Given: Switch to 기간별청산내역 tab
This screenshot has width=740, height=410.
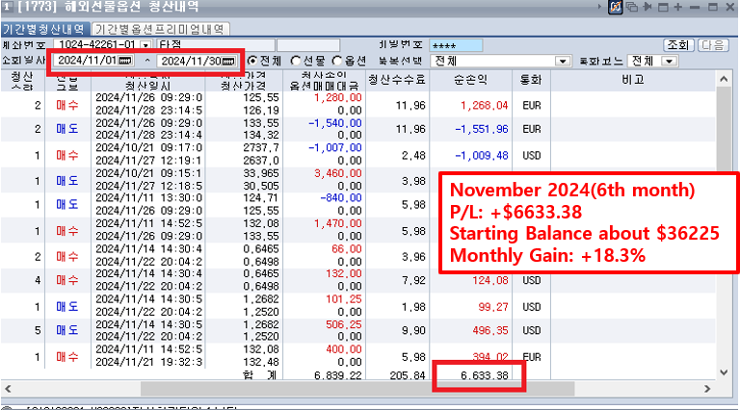Looking at the screenshot, I should 44,29.
